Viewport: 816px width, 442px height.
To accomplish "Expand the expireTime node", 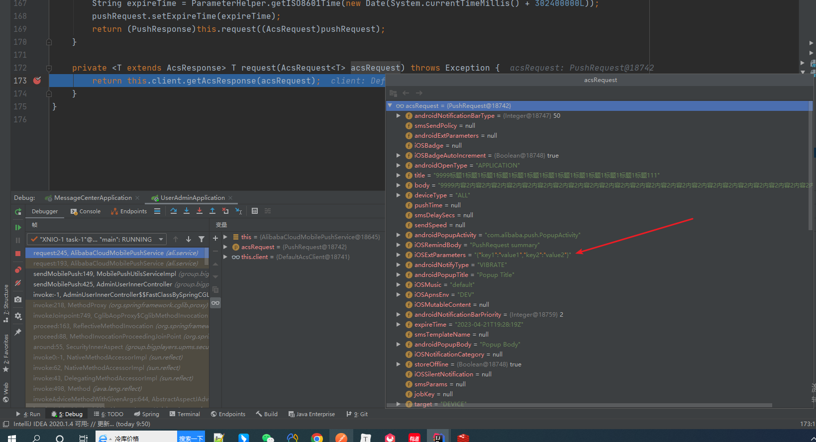I will click(x=399, y=325).
